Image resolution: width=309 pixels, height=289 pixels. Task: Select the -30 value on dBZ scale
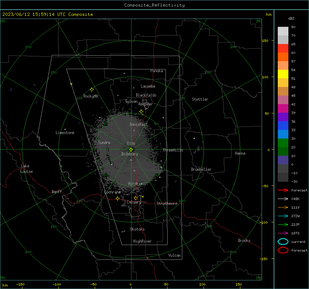[294, 182]
